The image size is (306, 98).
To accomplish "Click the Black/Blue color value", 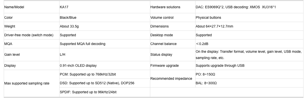I will 68,17.
